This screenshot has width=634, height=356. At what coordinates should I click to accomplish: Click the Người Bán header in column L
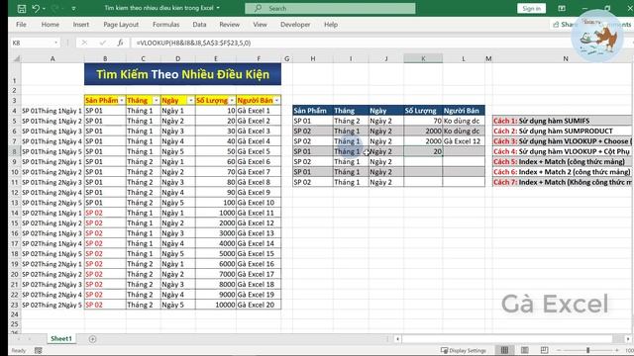pos(464,111)
